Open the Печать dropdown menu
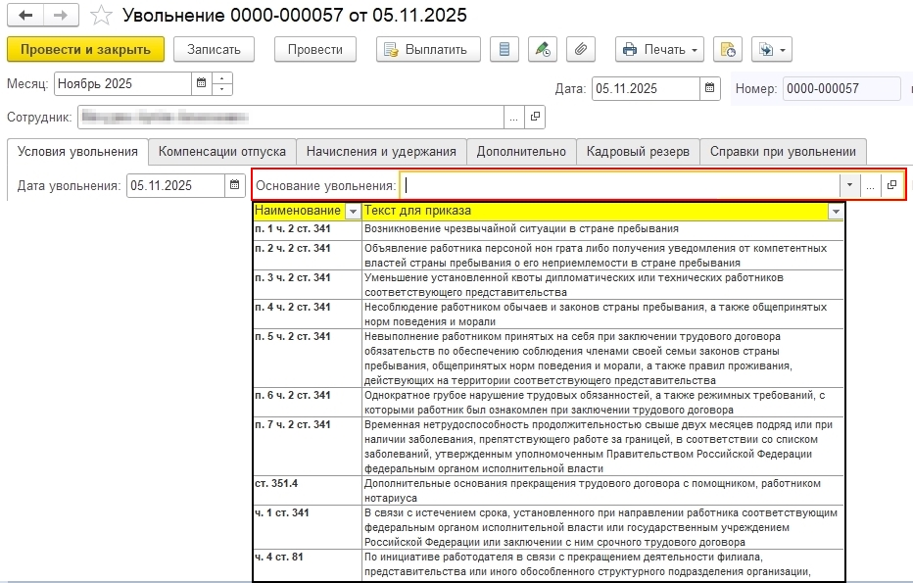This screenshot has height=583, width=913. pos(659,50)
